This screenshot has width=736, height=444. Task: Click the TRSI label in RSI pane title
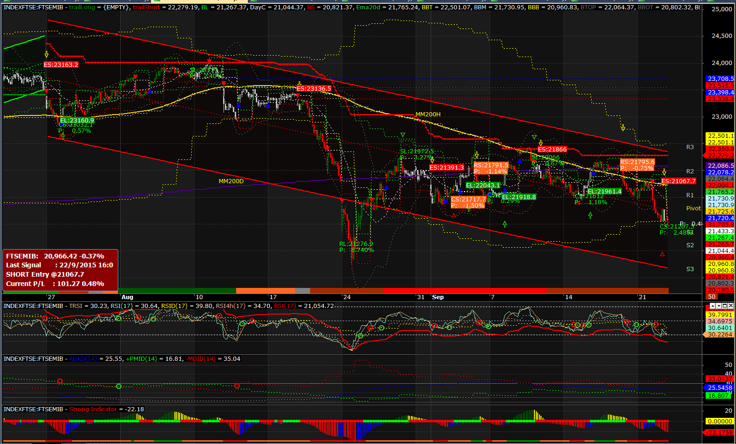(x=75, y=306)
